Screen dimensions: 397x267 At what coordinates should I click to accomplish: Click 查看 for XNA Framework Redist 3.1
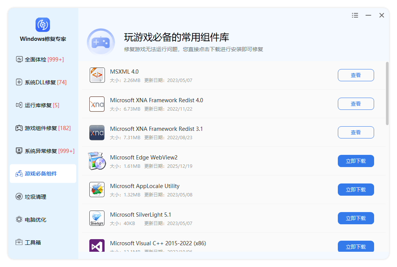[356, 132]
